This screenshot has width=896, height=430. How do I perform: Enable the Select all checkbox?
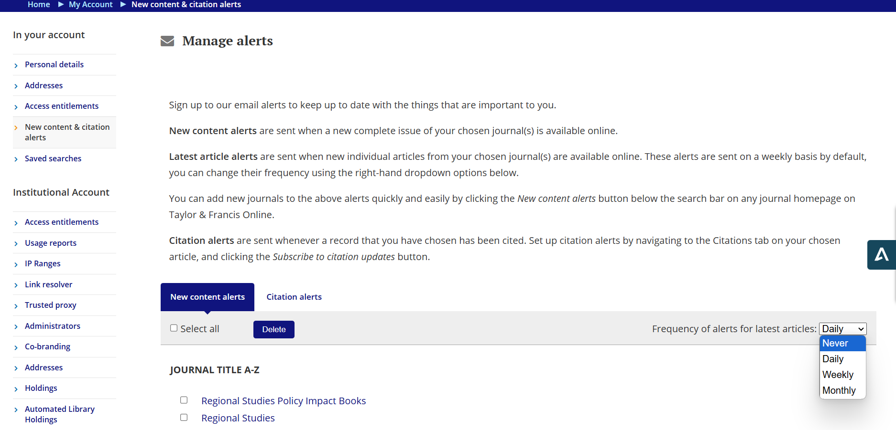[x=174, y=328]
